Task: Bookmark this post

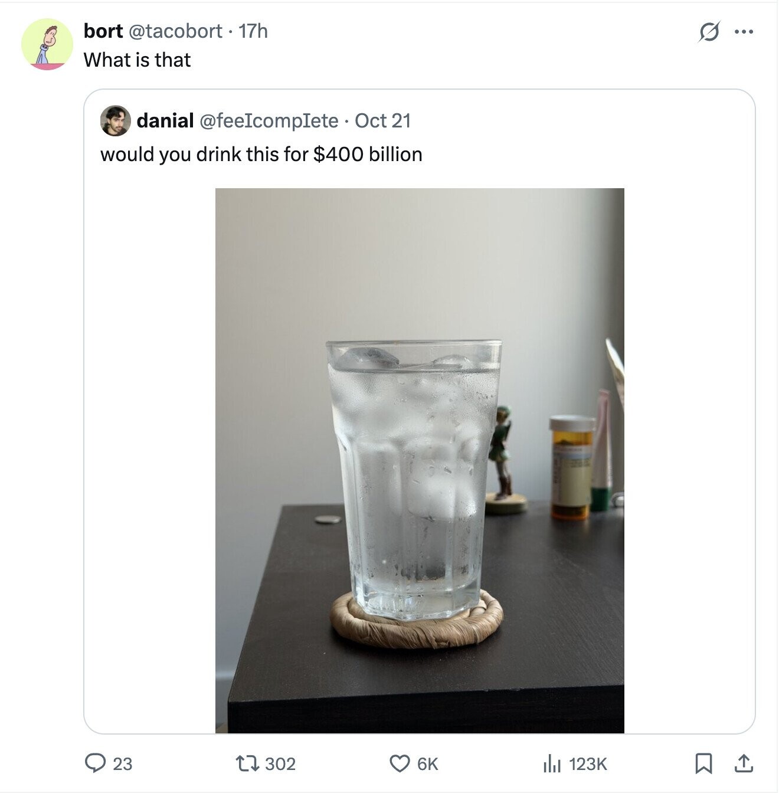Action: 702,763
